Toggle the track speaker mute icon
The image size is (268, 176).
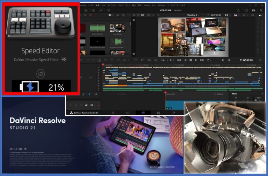(x=86, y=105)
